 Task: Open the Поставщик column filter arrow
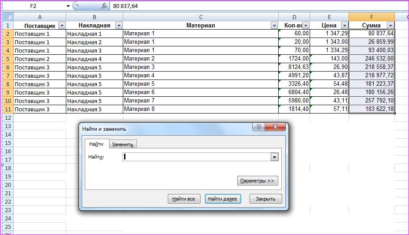pyautogui.click(x=62, y=26)
